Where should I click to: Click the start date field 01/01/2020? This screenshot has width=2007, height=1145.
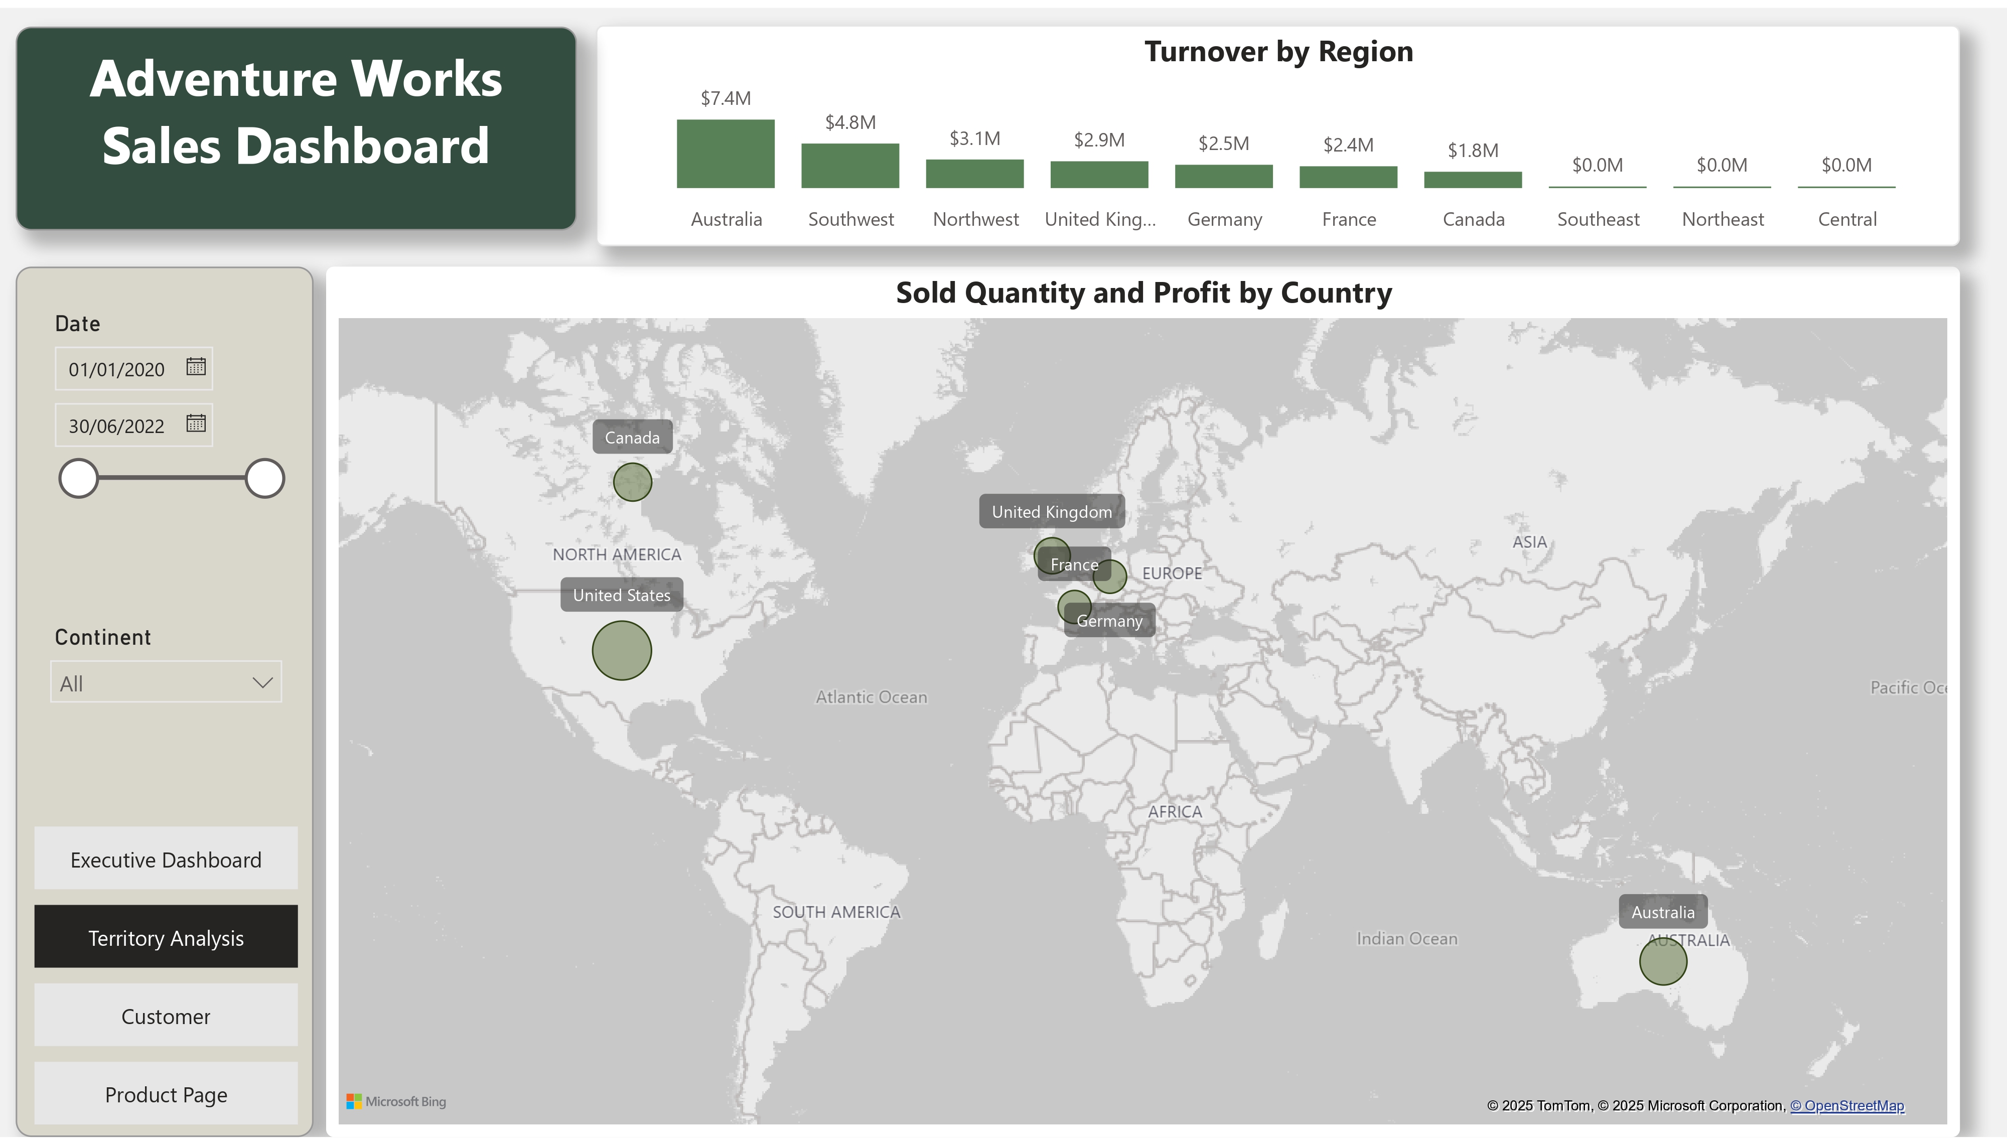coord(133,369)
